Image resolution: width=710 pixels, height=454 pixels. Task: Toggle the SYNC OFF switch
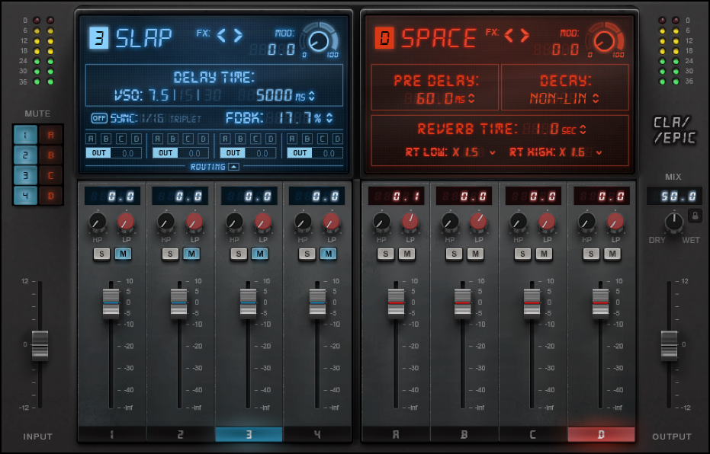click(99, 119)
